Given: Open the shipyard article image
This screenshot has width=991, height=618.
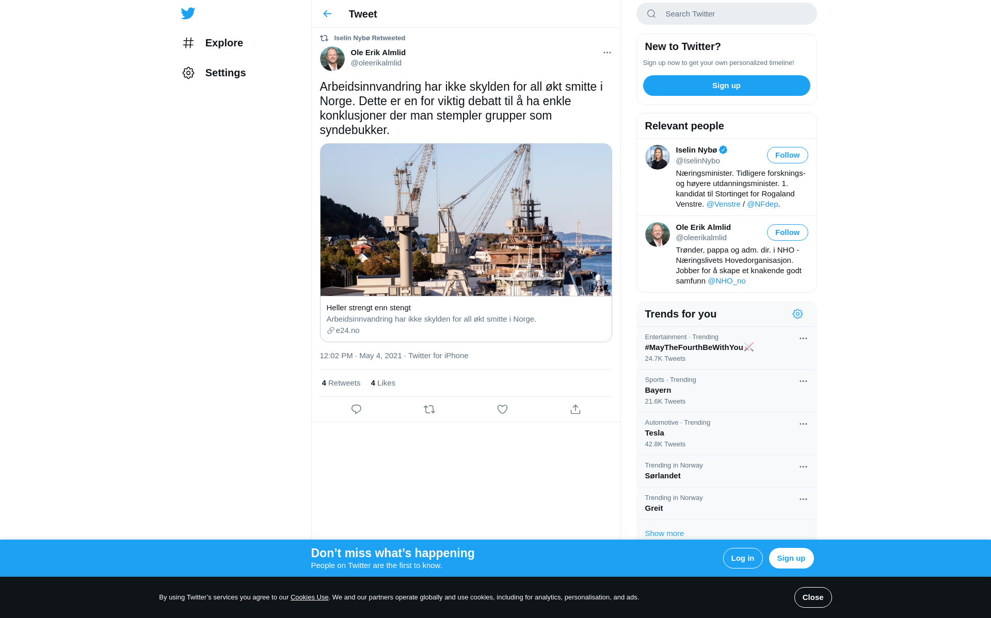Looking at the screenshot, I should pos(466,220).
